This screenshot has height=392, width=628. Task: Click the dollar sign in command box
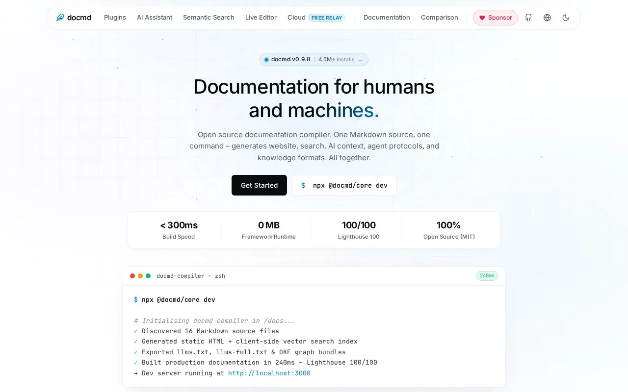(x=303, y=185)
